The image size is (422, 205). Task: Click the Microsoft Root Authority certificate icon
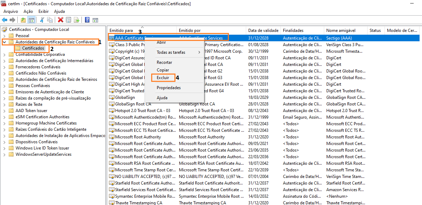[x=112, y=137]
